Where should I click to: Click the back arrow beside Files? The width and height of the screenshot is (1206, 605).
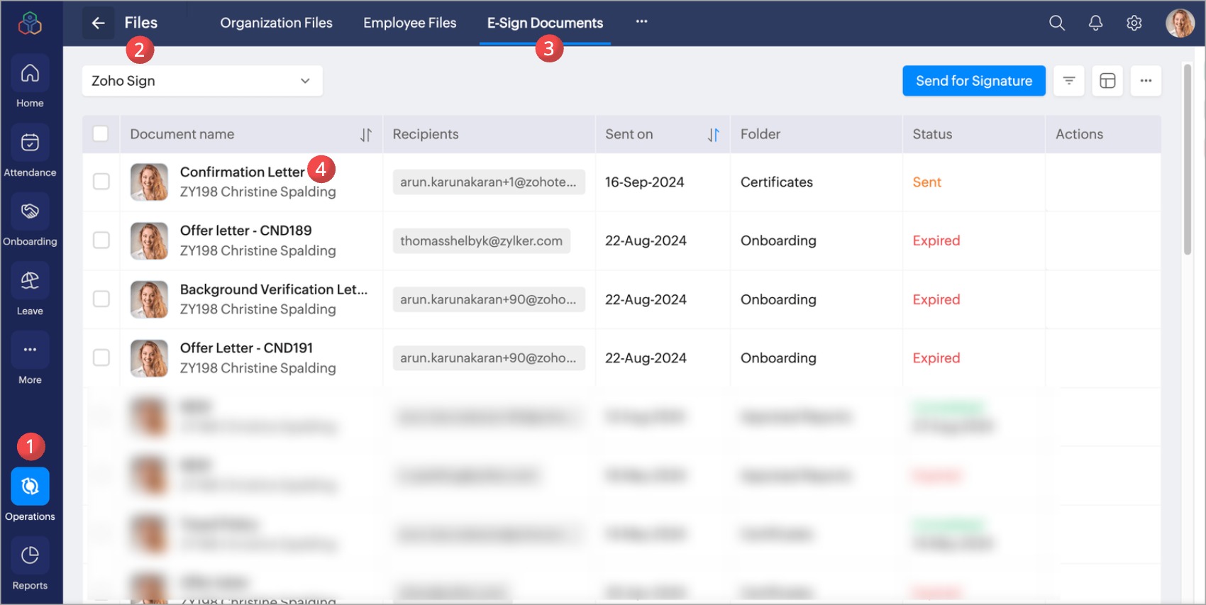click(98, 23)
